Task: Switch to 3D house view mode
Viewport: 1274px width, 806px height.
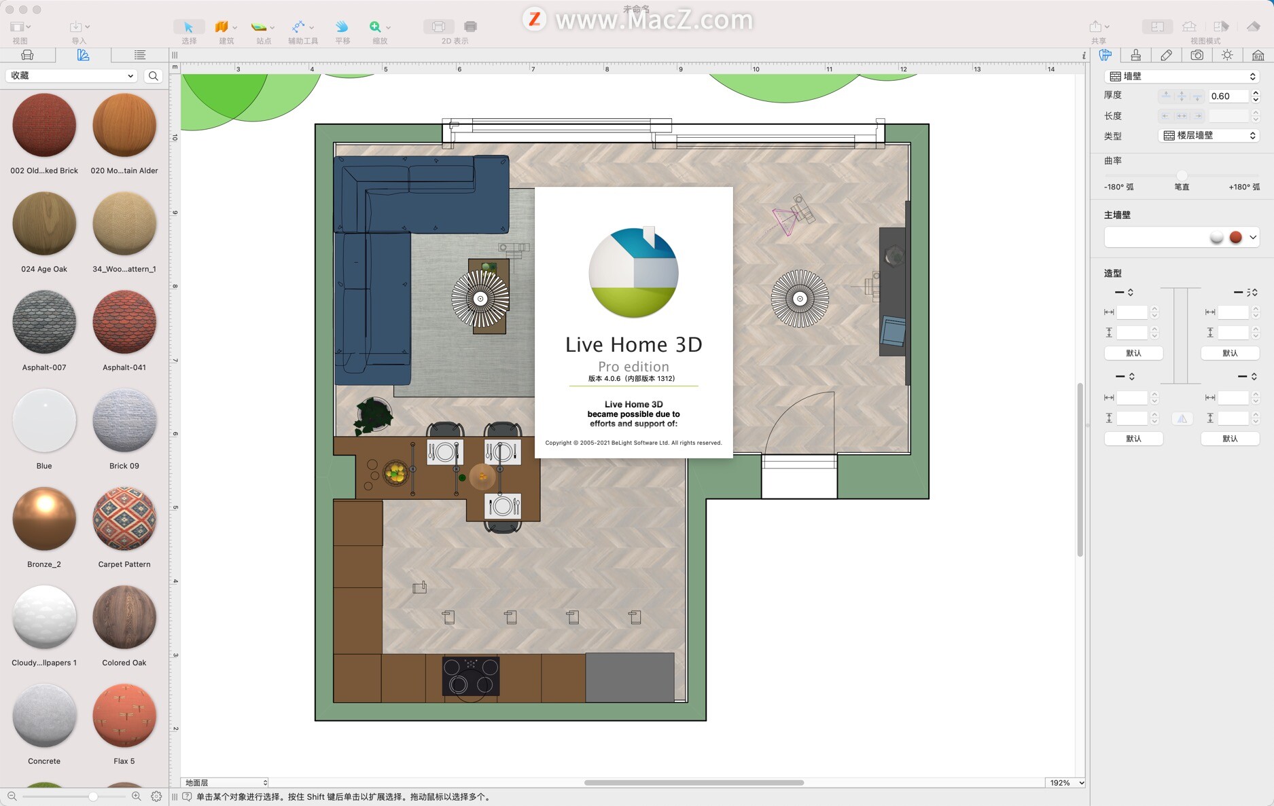Action: [x=1189, y=26]
